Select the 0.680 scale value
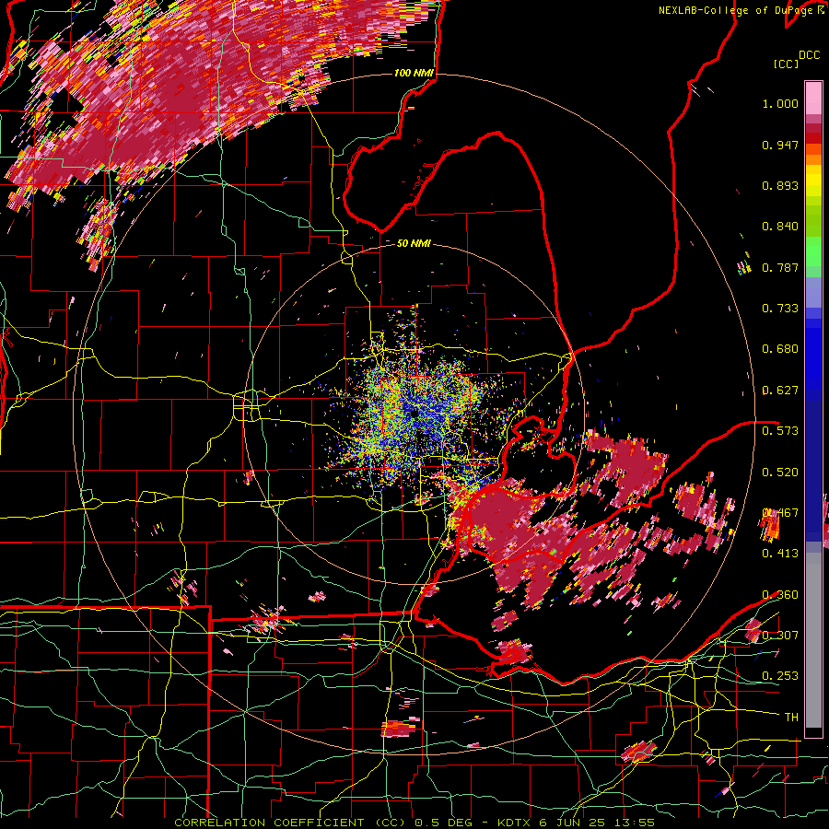Screen dimensions: 829x829 coord(780,349)
